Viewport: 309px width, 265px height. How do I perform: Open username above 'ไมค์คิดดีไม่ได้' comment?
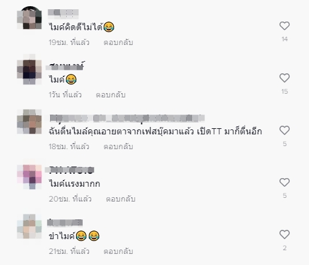63,13
